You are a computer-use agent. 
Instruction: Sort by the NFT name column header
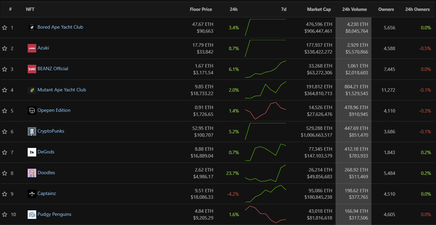point(30,10)
